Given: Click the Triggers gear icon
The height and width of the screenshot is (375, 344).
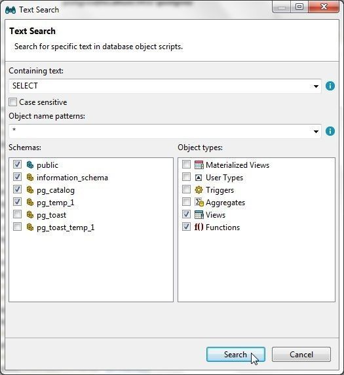Looking at the screenshot, I should pos(199,190).
